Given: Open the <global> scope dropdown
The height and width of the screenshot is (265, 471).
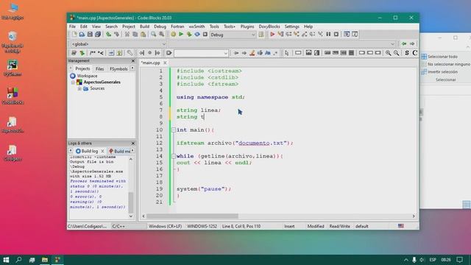Looking at the screenshot, I should click(x=163, y=44).
